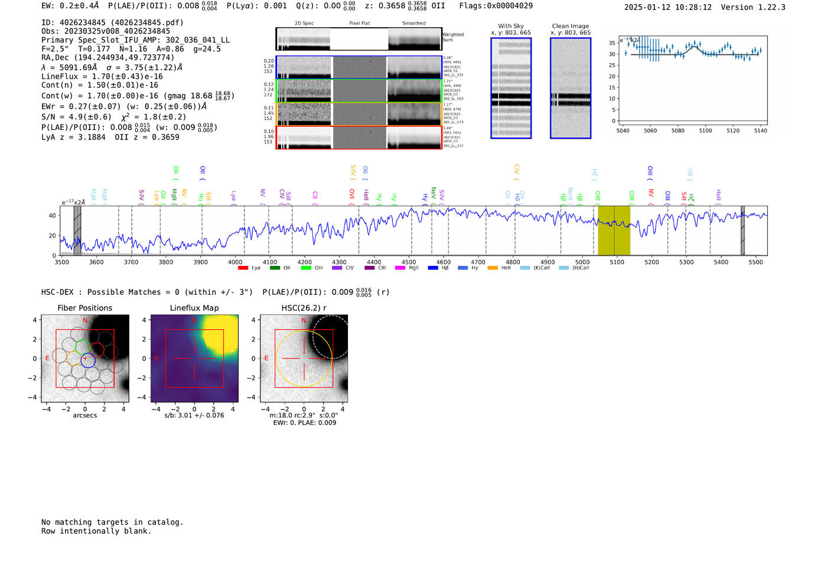Click the dark green OII legend swatch
827x563 pixels.
[274, 268]
